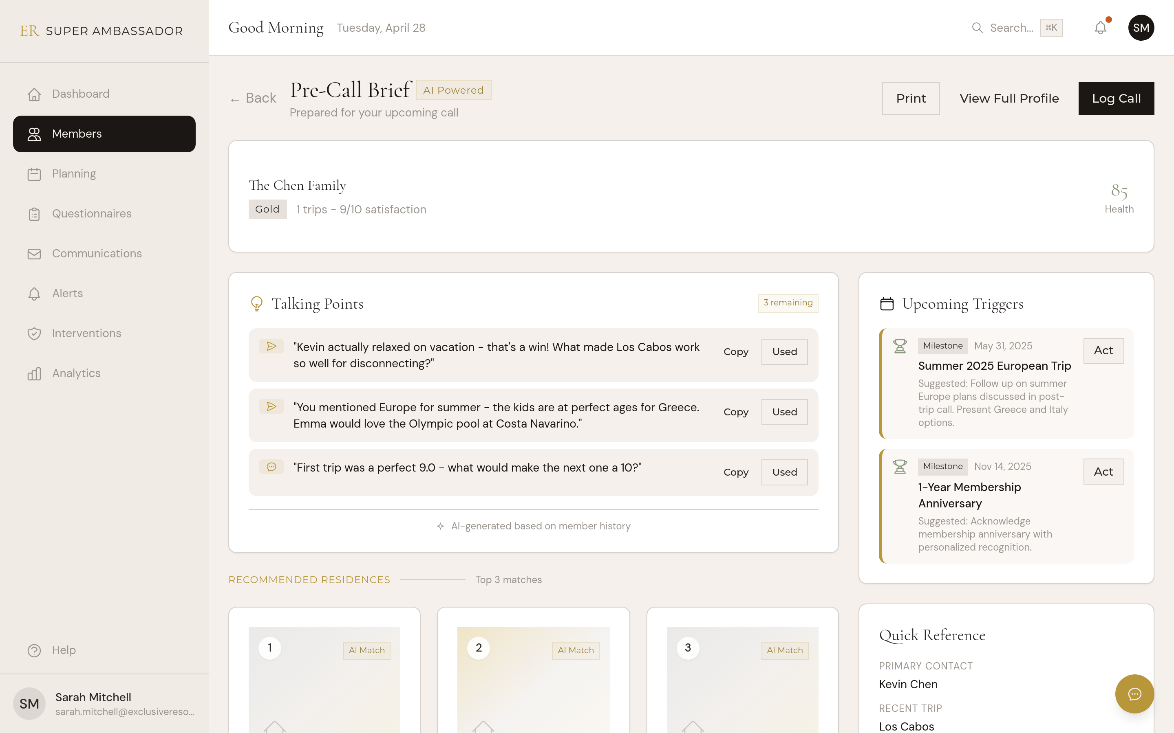1174x733 pixels.
Task: Copy the Europe for summer talking point
Action: point(736,412)
